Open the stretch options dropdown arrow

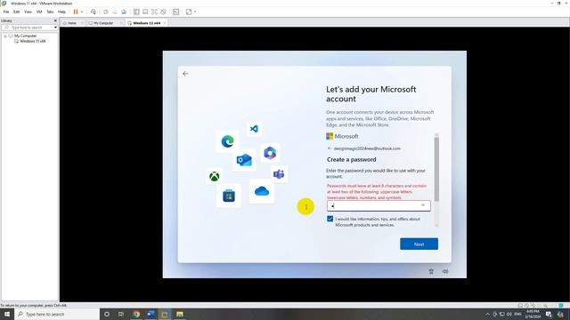coord(195,12)
